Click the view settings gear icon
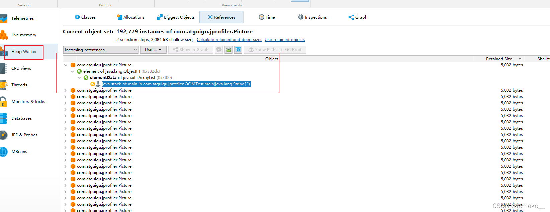 (x=219, y=49)
